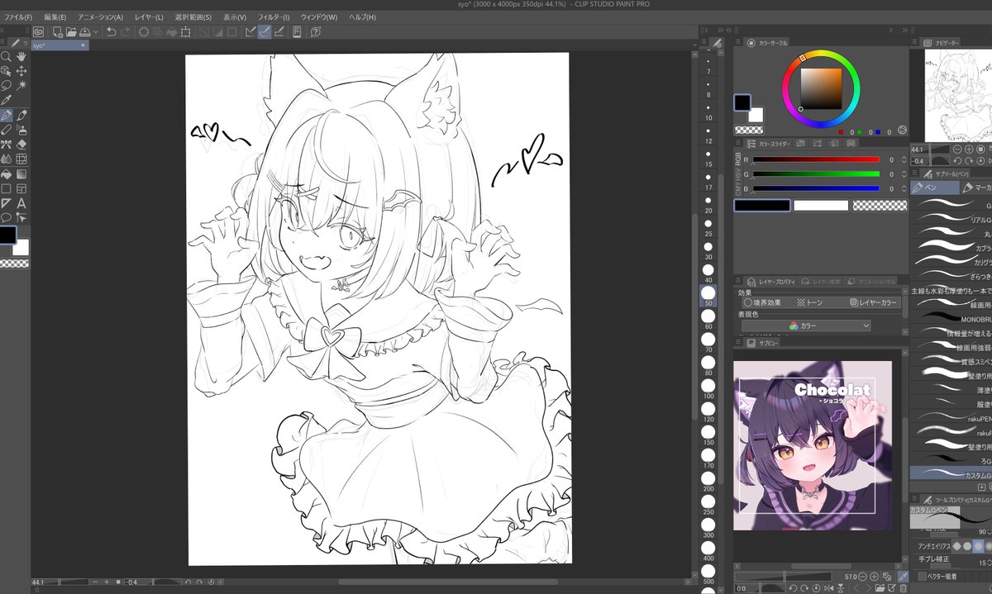This screenshot has height=594, width=992.
Task: Toggle Snap to Ruler in command bar
Action: [x=250, y=31]
